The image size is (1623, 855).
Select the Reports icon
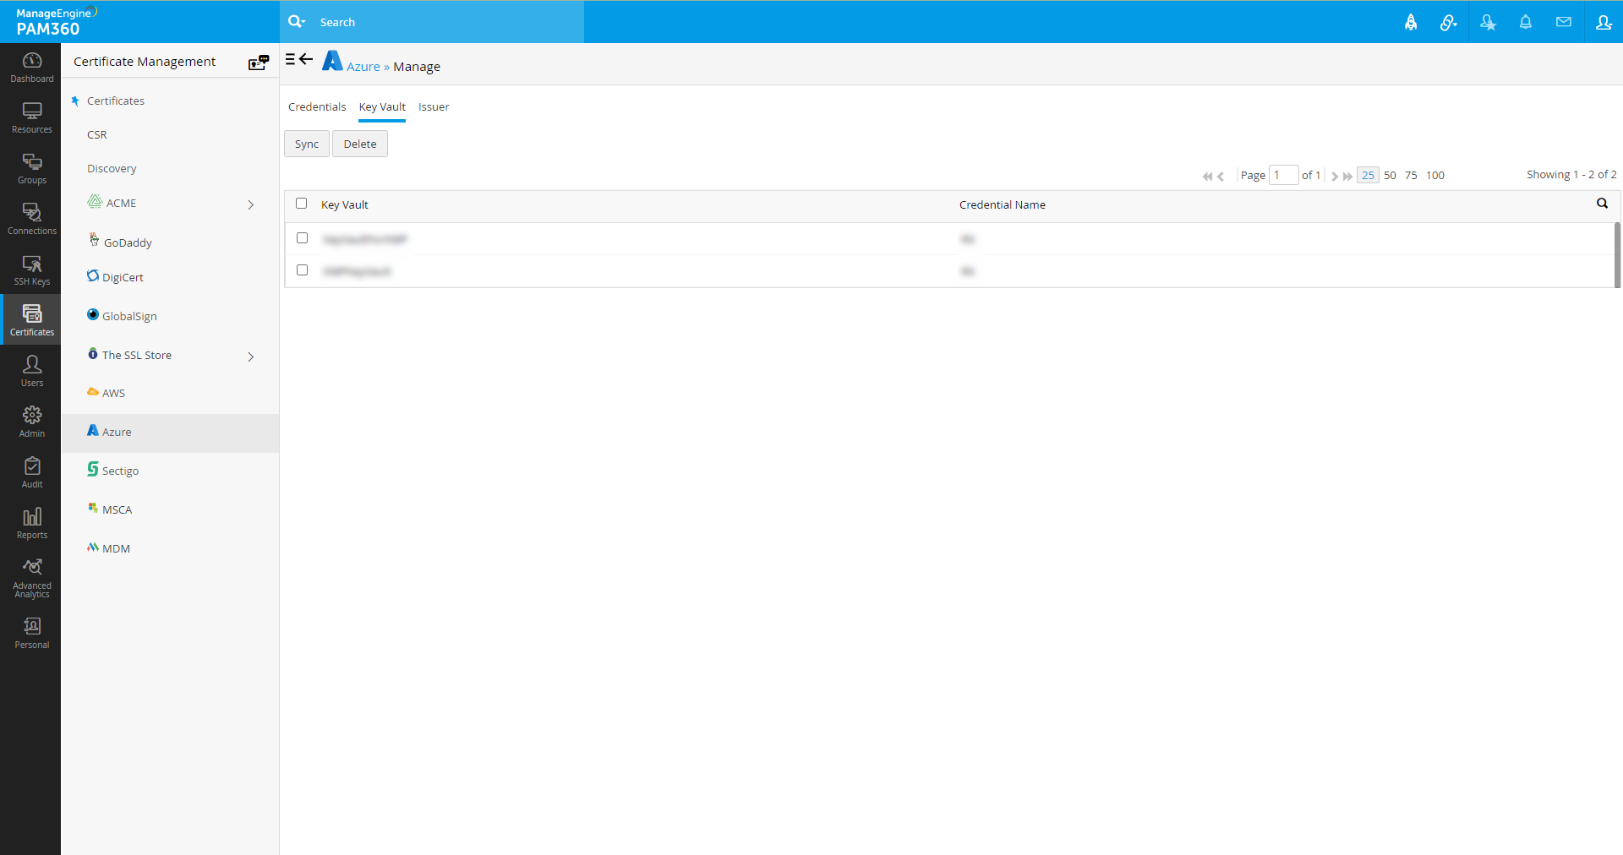31,522
